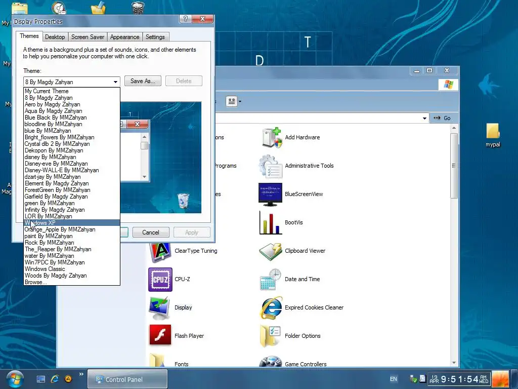This screenshot has width=518, height=389.
Task: Click Show Desktop quick launch icon
Action: tap(41, 379)
